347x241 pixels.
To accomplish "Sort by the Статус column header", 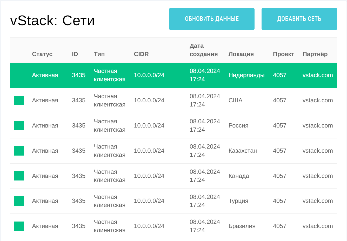I will pos(42,54).
